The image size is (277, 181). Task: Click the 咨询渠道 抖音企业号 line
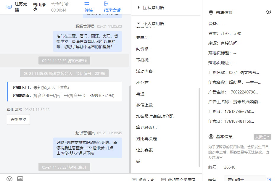click(x=63, y=96)
